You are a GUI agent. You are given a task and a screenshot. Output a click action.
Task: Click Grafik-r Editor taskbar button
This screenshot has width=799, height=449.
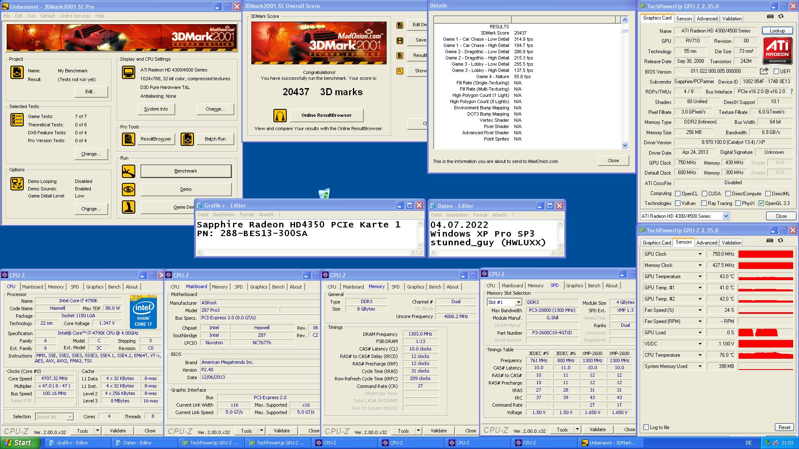pyautogui.click(x=78, y=443)
